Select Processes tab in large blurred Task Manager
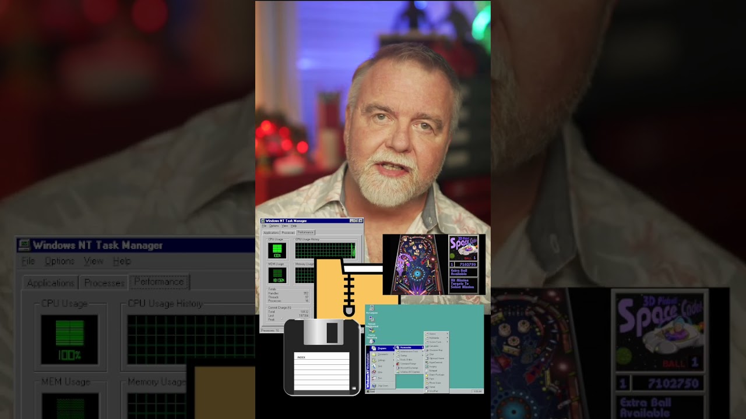 [x=104, y=283]
